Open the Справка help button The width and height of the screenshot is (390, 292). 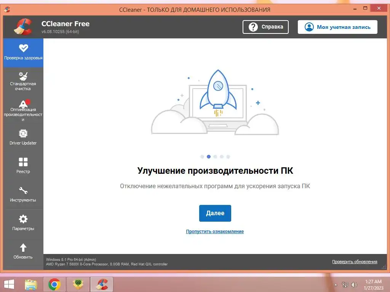click(265, 27)
